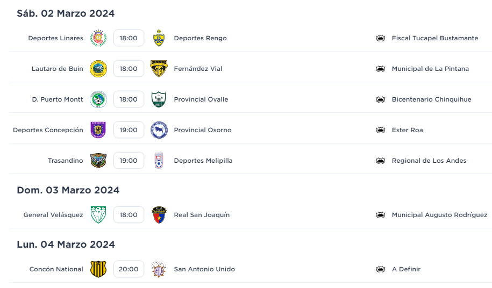The image size is (492, 288).
Task: Click the General Velásquez team name
Action: coord(53,215)
